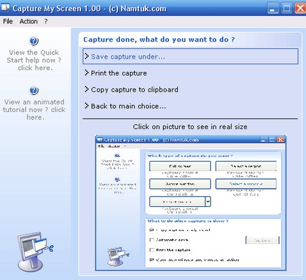Open the question mark help menu
The height and width of the screenshot is (280, 306).
[x=46, y=21]
